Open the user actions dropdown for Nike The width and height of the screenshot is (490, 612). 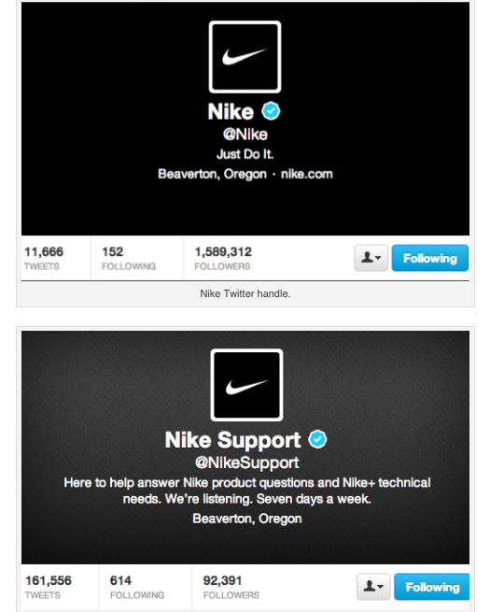point(371,258)
